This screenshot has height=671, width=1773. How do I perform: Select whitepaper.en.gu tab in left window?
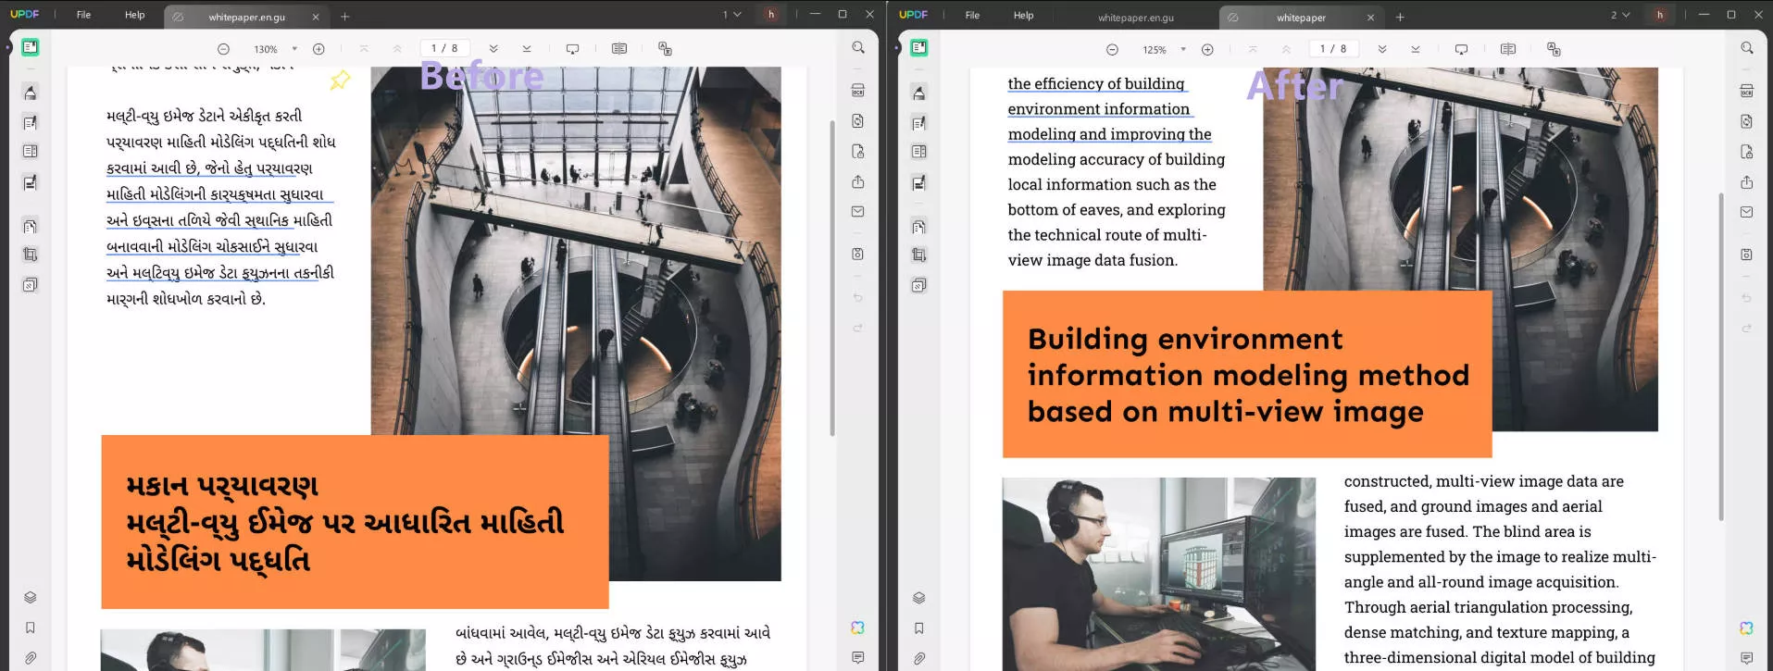[x=246, y=17]
